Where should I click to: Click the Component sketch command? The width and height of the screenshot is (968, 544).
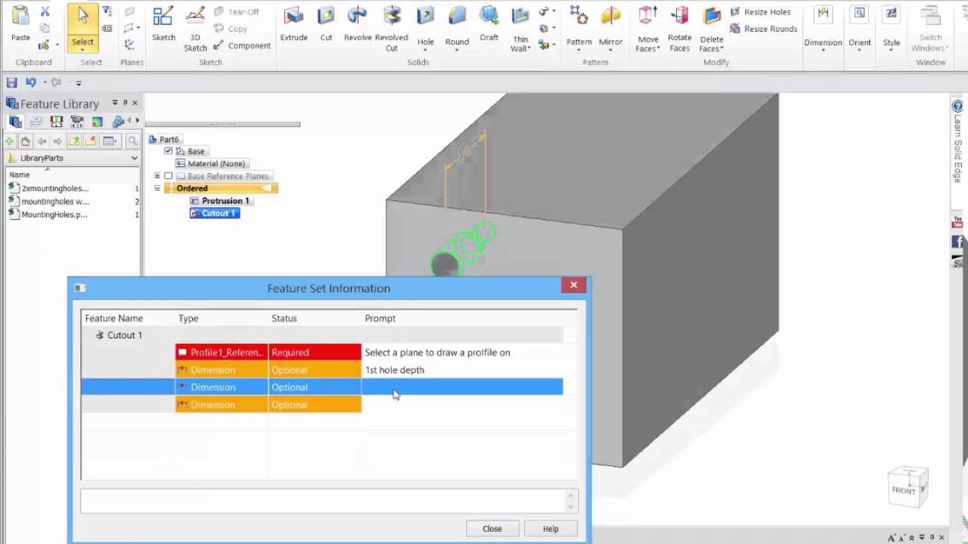pos(241,45)
